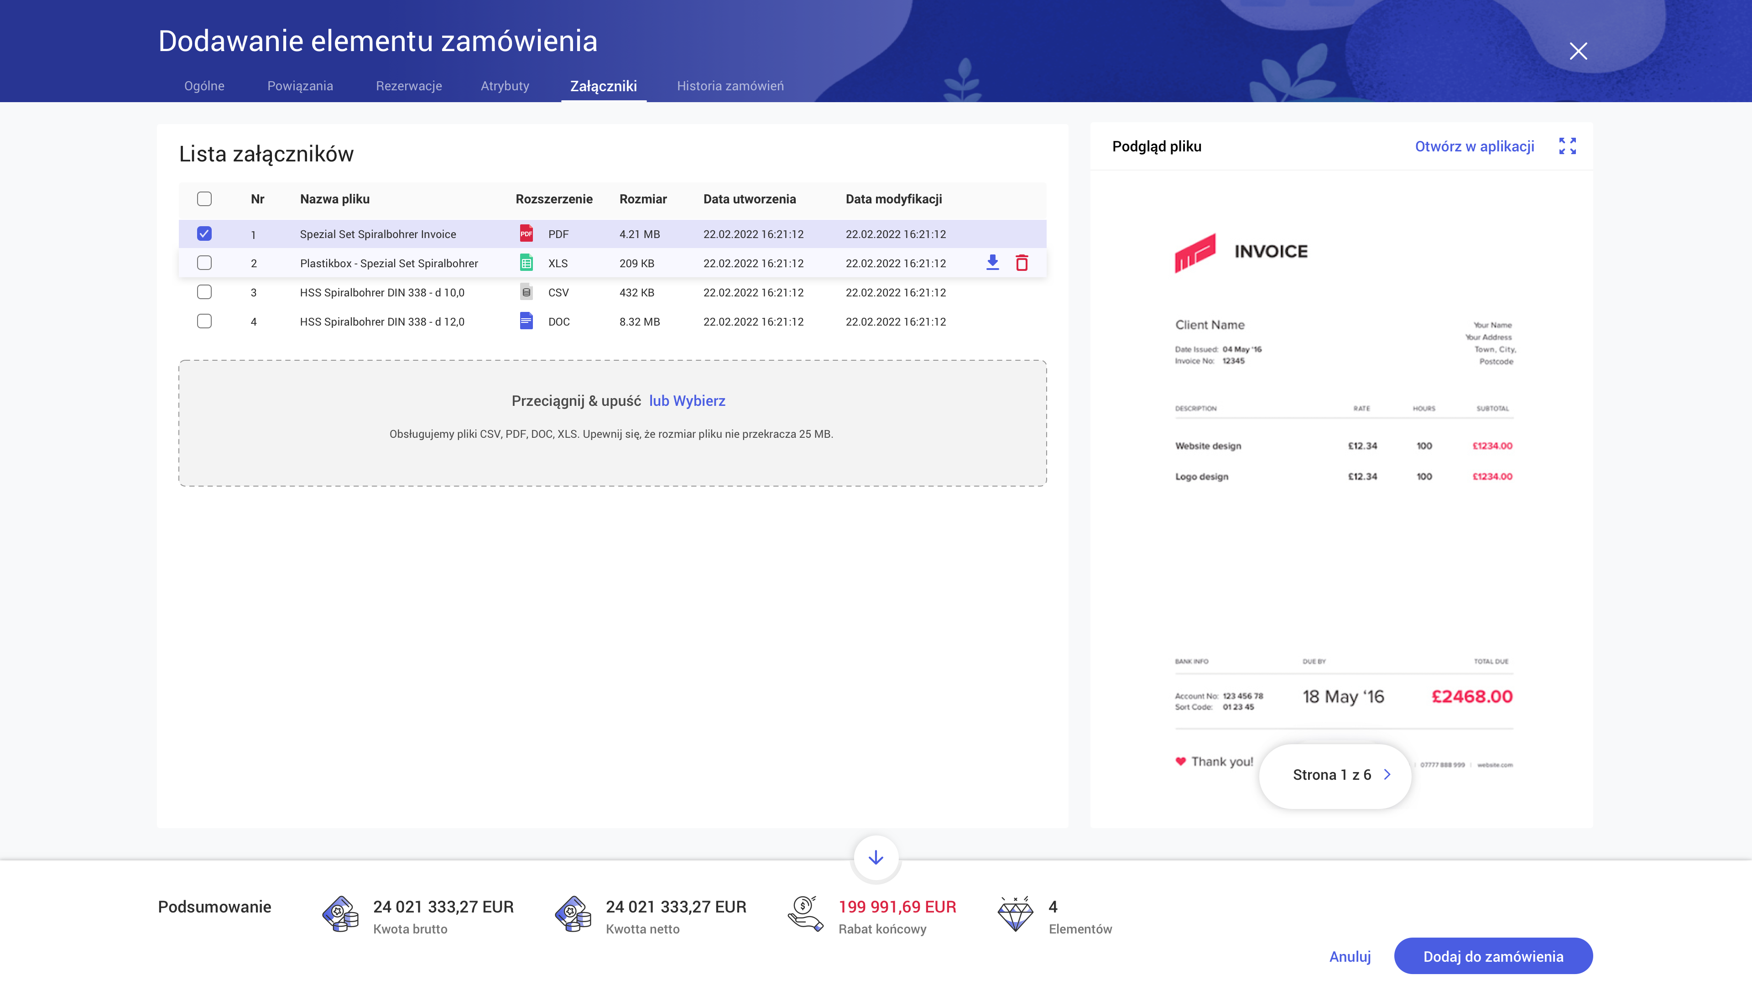This screenshot has width=1752, height=985.
Task: Click the drag and drop upload area
Action: point(612,423)
